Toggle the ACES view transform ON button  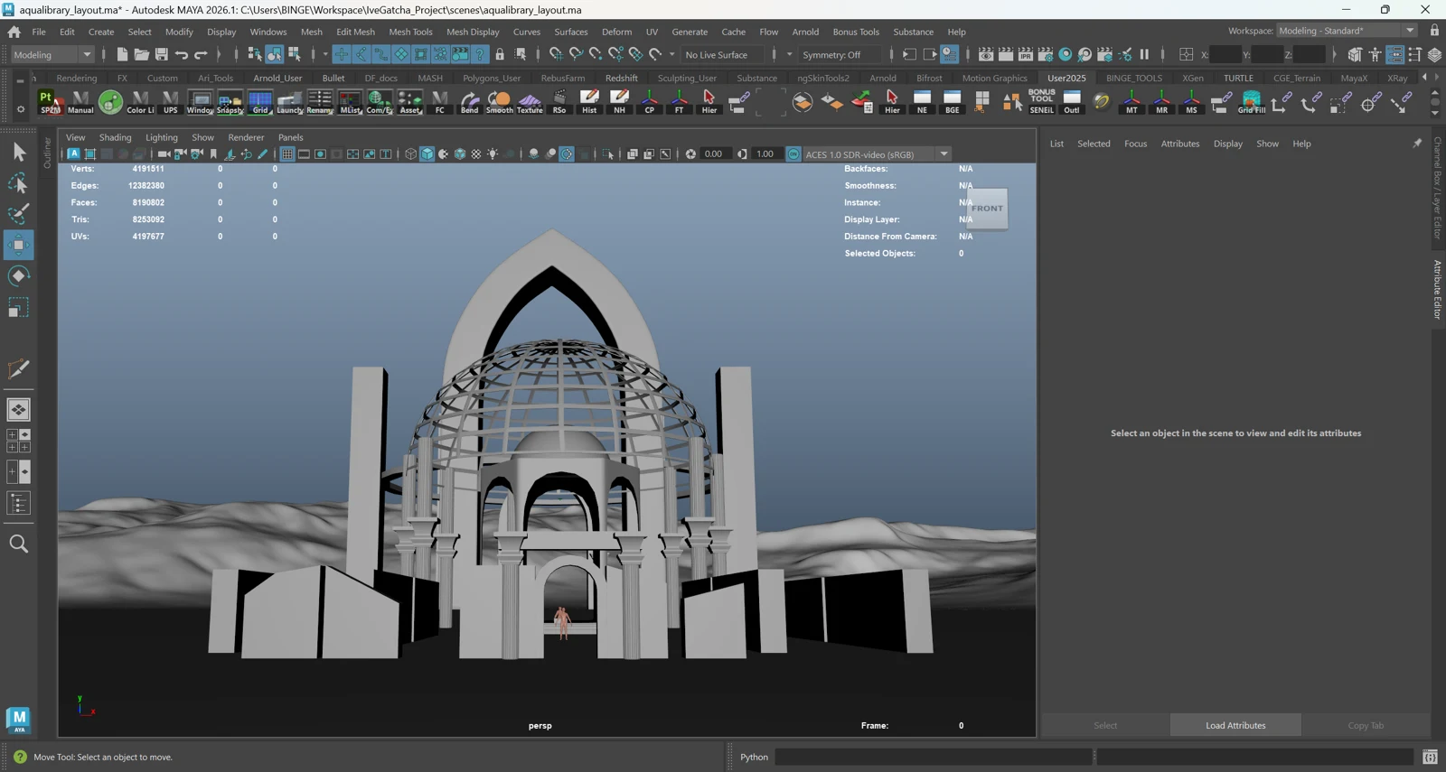793,154
